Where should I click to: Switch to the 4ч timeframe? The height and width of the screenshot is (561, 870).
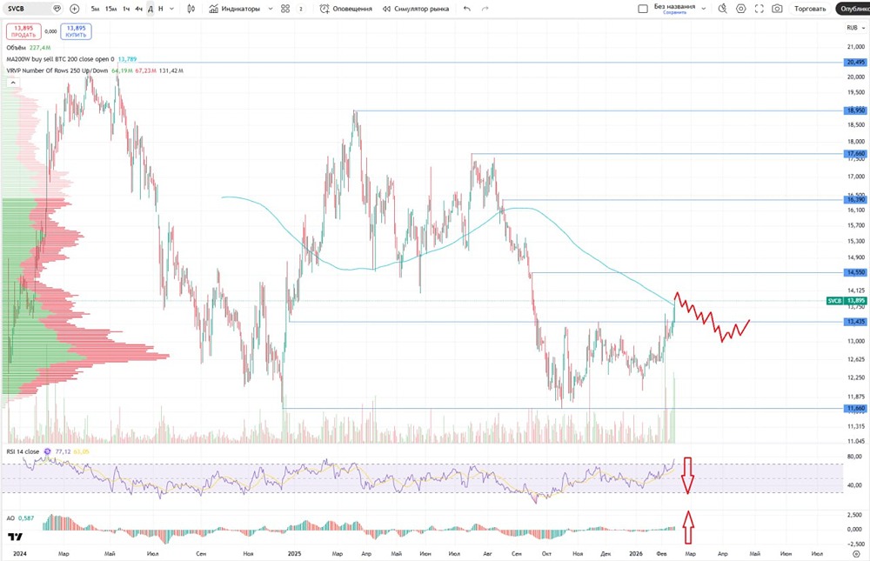click(138, 9)
